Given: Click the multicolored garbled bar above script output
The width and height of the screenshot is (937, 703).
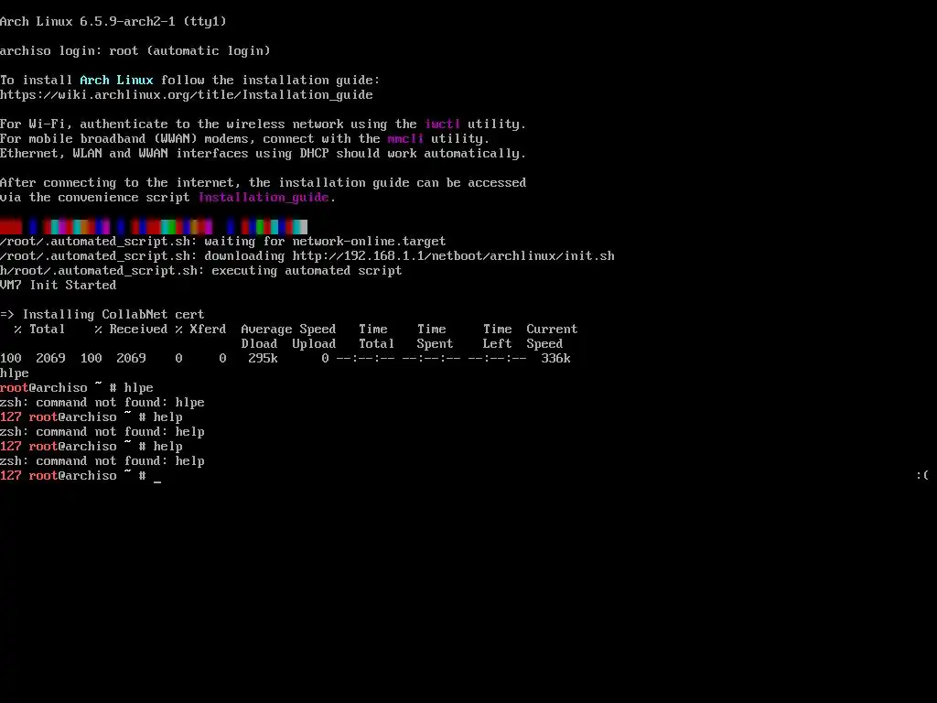Looking at the screenshot, I should pos(154,227).
